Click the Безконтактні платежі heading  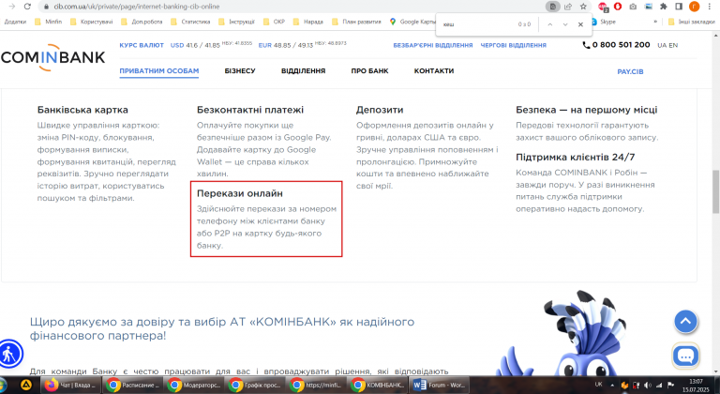coord(250,110)
